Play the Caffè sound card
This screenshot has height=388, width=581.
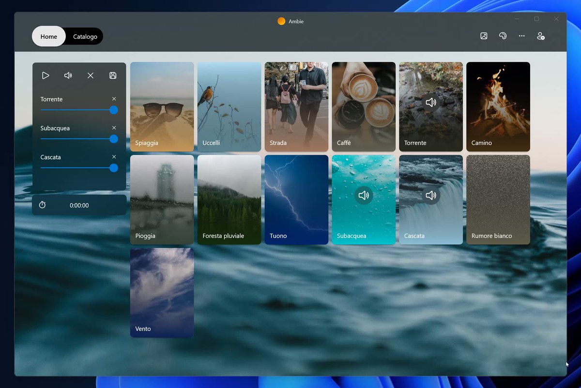point(364,106)
